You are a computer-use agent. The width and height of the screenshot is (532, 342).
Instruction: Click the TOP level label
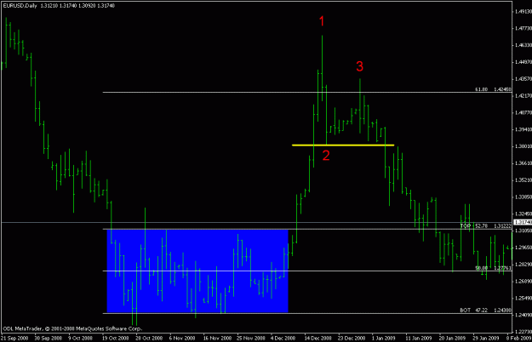[x=465, y=225]
